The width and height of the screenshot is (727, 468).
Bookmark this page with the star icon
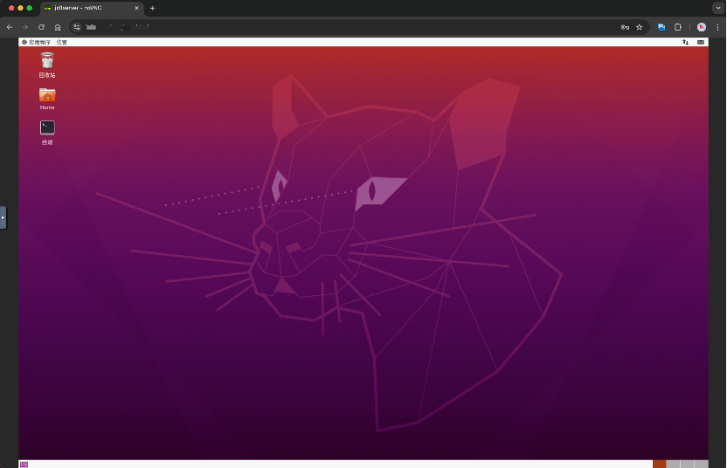click(x=639, y=27)
